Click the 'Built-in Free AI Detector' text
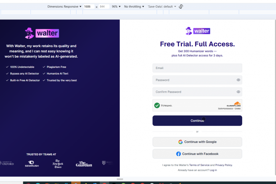Viewport: 276px width, 184px height. (x=25, y=80)
